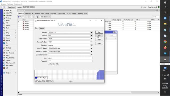Open taskbar search
170x96 pixels.
(x=165, y=7)
